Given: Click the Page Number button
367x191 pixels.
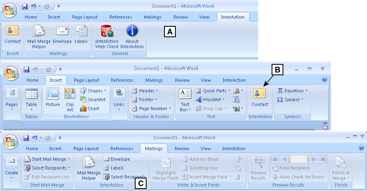Looking at the screenshot, I should 150,108.
